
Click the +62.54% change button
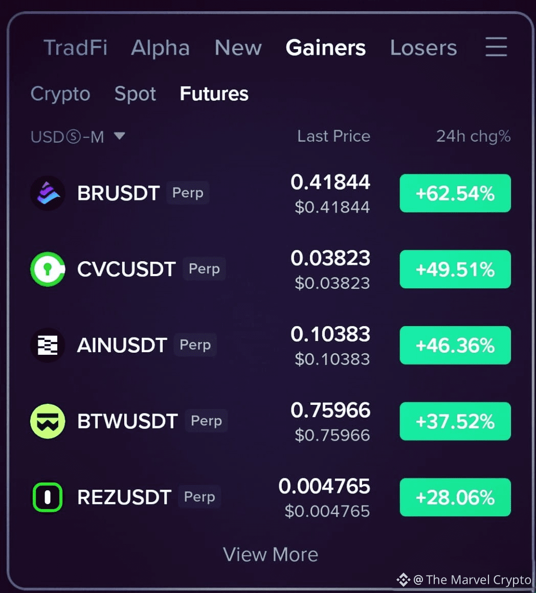click(x=455, y=193)
